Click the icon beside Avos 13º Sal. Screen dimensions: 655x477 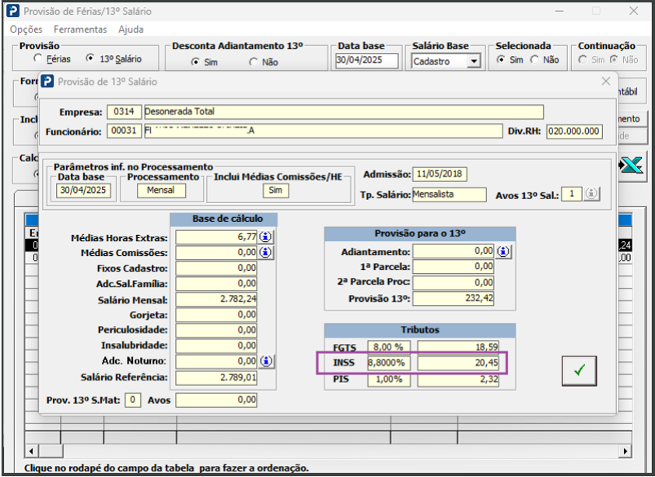point(592,195)
